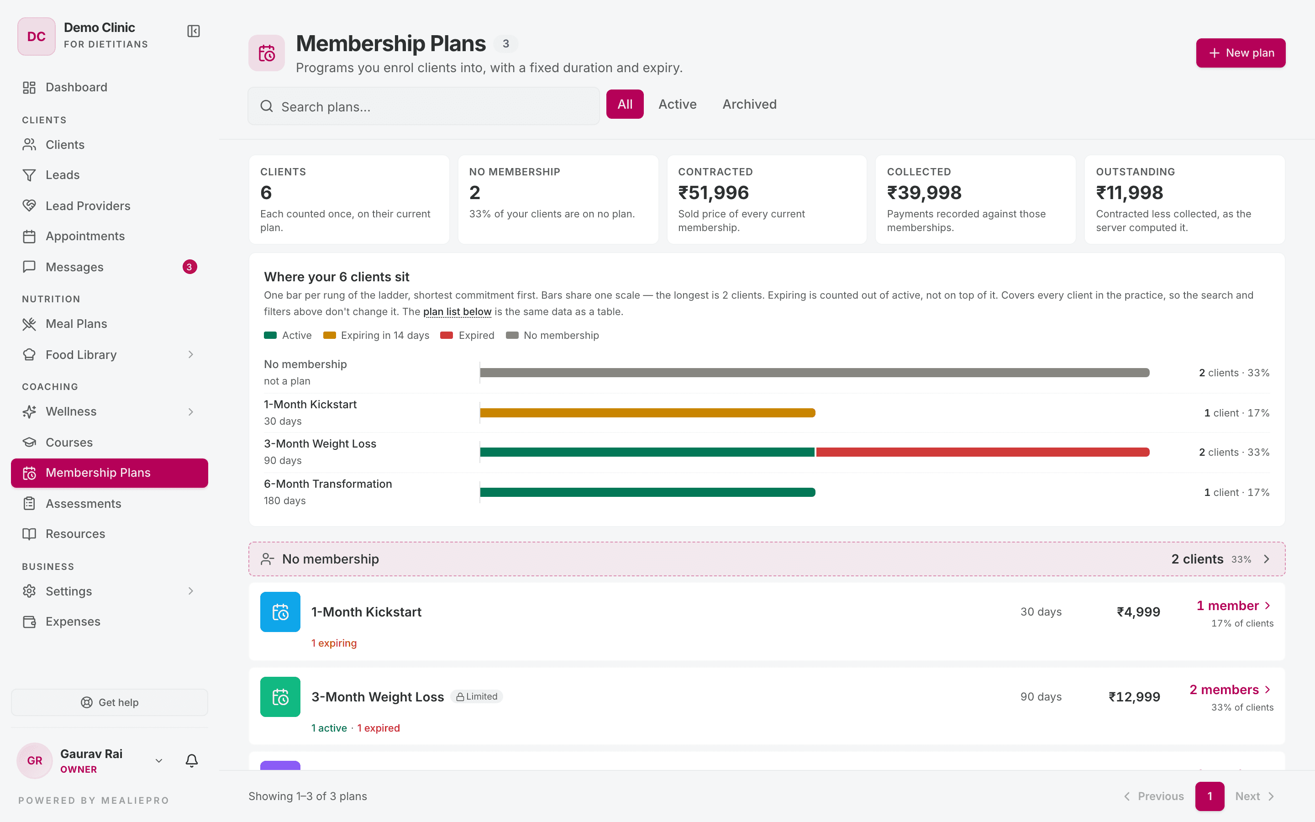The height and width of the screenshot is (822, 1315).
Task: Expand the Wellness submenu chevron
Action: click(191, 411)
